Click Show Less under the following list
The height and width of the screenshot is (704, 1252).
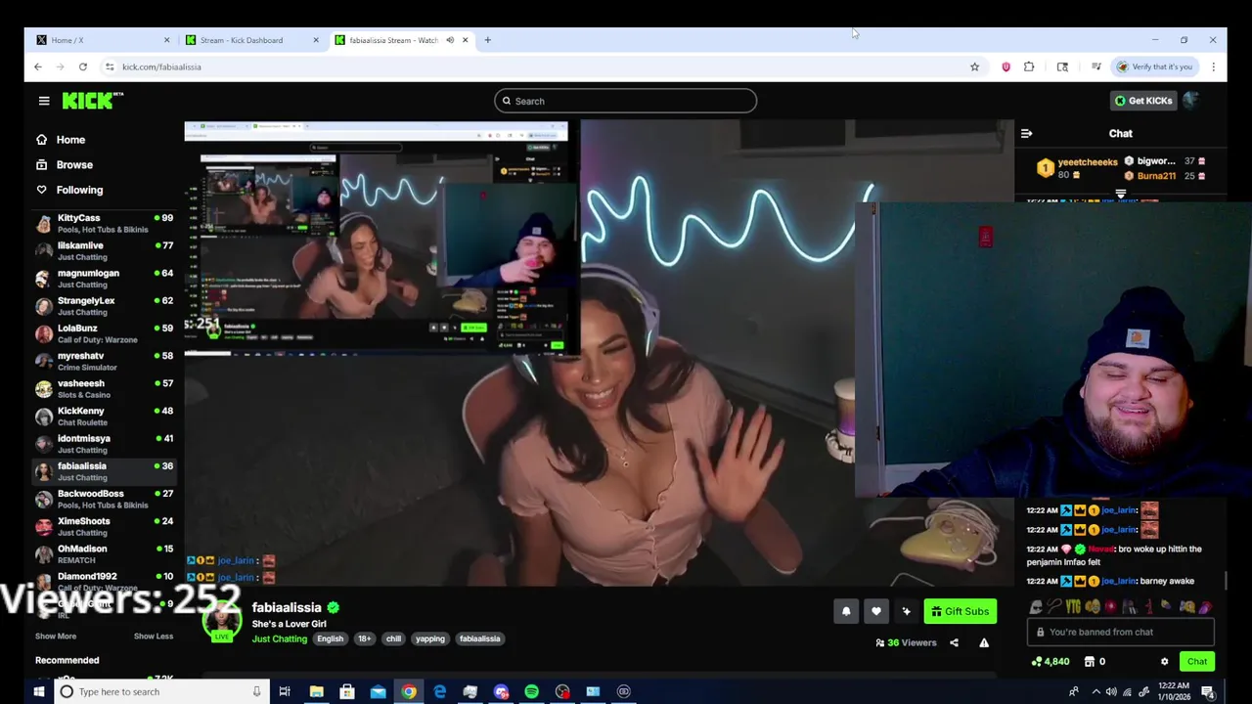coord(154,637)
